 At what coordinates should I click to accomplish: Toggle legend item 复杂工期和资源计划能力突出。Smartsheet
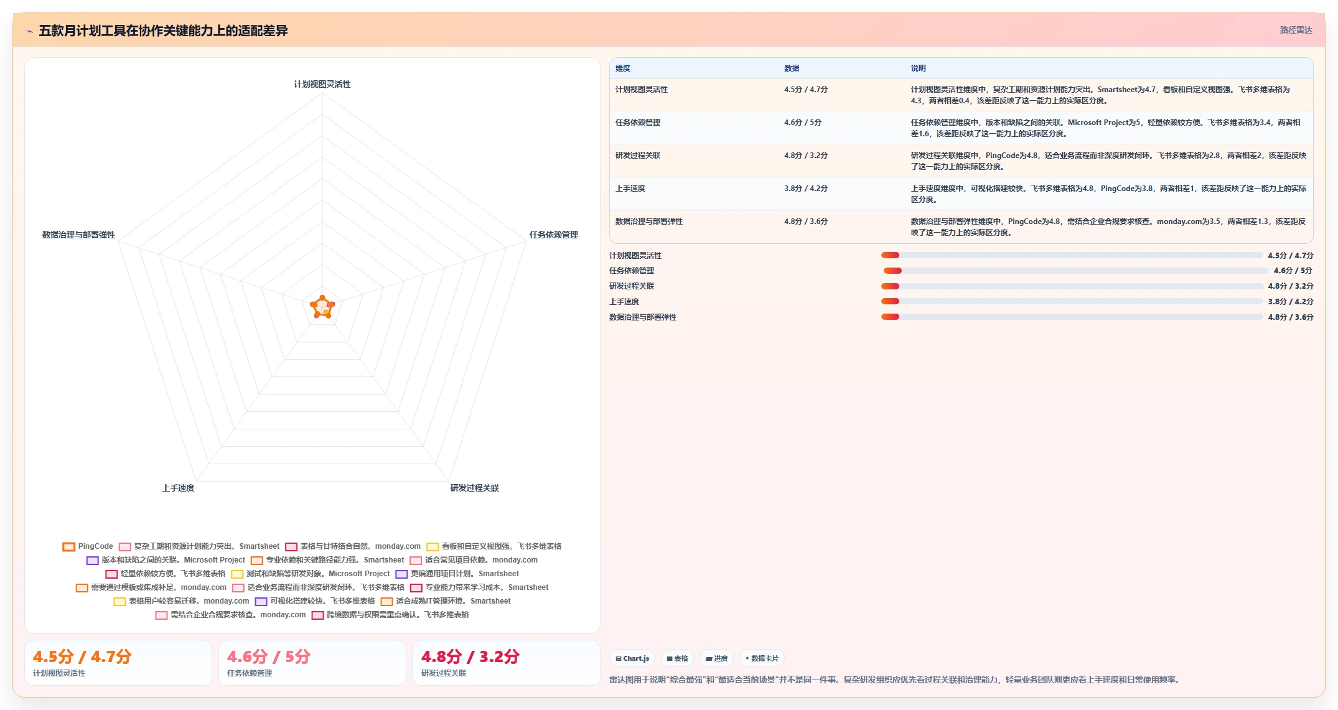click(199, 546)
